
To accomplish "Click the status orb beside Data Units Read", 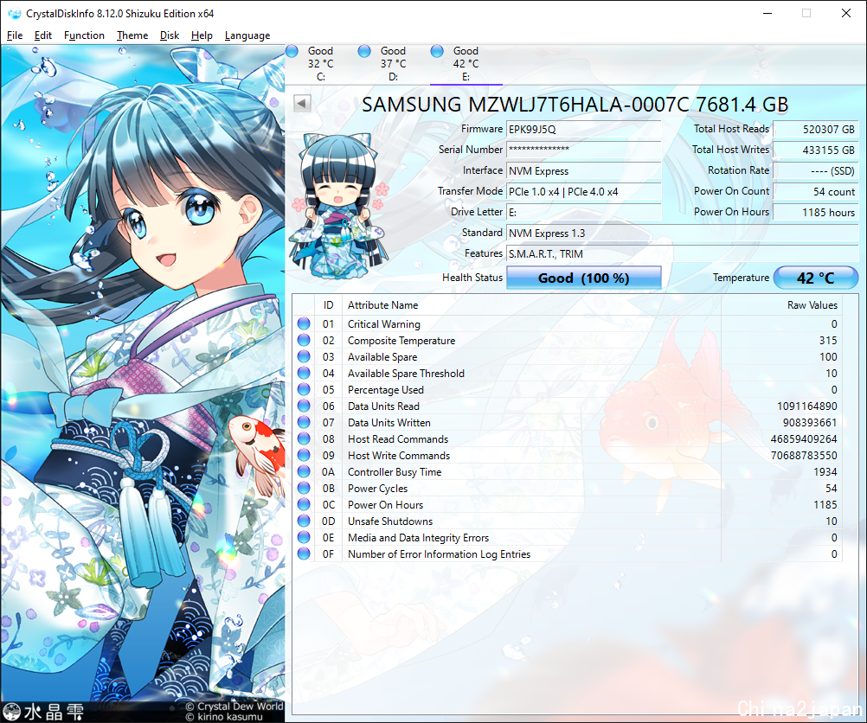I will (304, 406).
